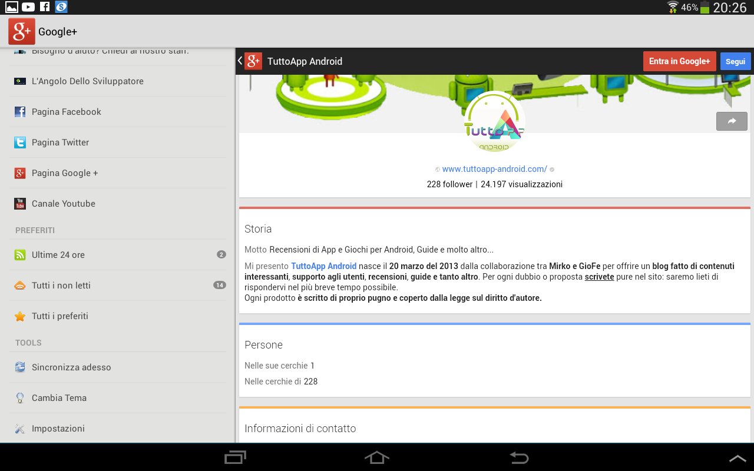Tap the battery indicator icon
The image size is (754, 471).
pyautogui.click(x=705, y=8)
